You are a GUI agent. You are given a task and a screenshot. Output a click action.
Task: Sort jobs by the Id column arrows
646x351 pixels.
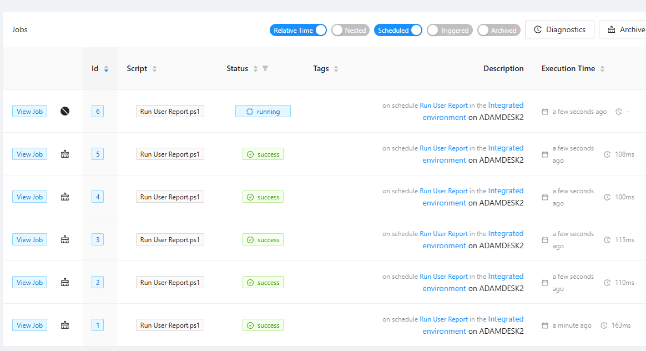coord(106,69)
